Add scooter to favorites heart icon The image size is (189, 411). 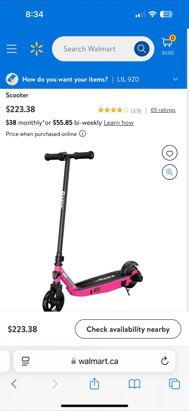170,153
